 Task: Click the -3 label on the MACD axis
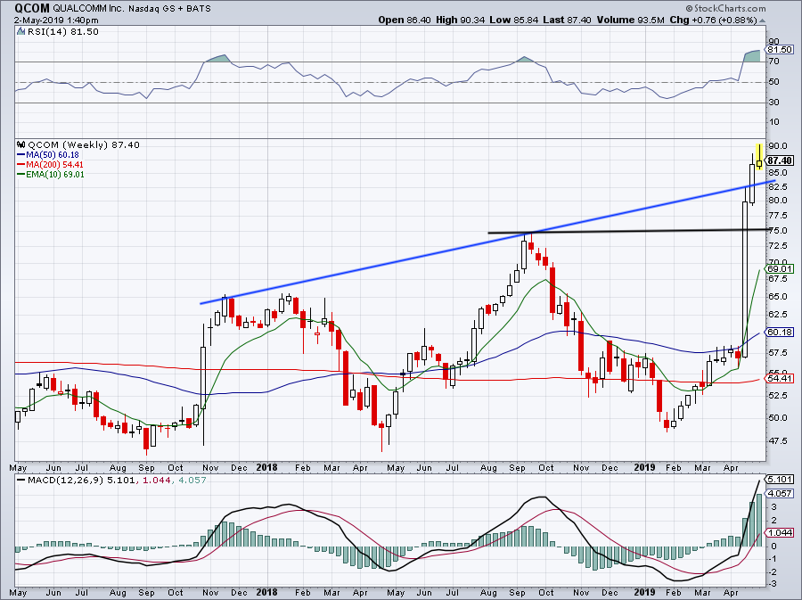(773, 584)
